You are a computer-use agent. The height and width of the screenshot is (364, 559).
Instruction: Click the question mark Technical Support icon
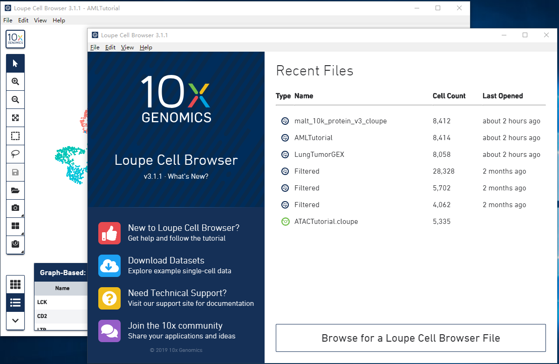point(109,298)
